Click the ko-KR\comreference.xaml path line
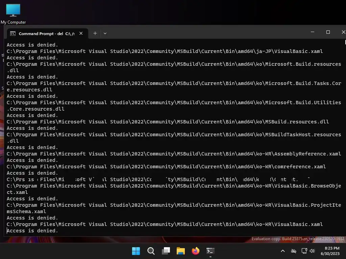This screenshot has height=259, width=346. (x=166, y=167)
